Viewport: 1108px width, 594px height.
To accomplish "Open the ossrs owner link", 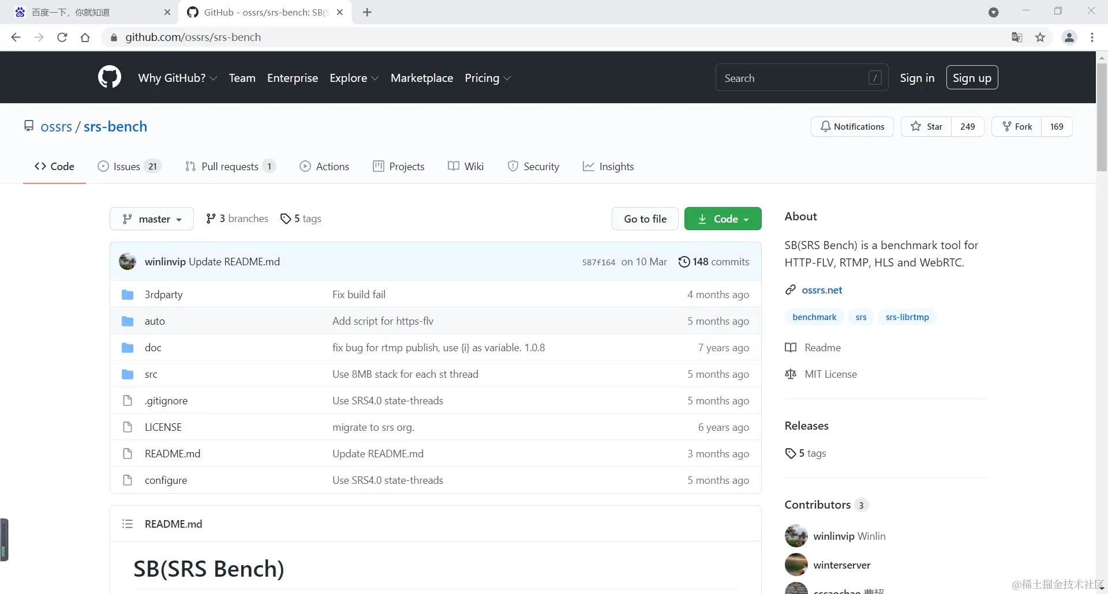I will pyautogui.click(x=56, y=126).
